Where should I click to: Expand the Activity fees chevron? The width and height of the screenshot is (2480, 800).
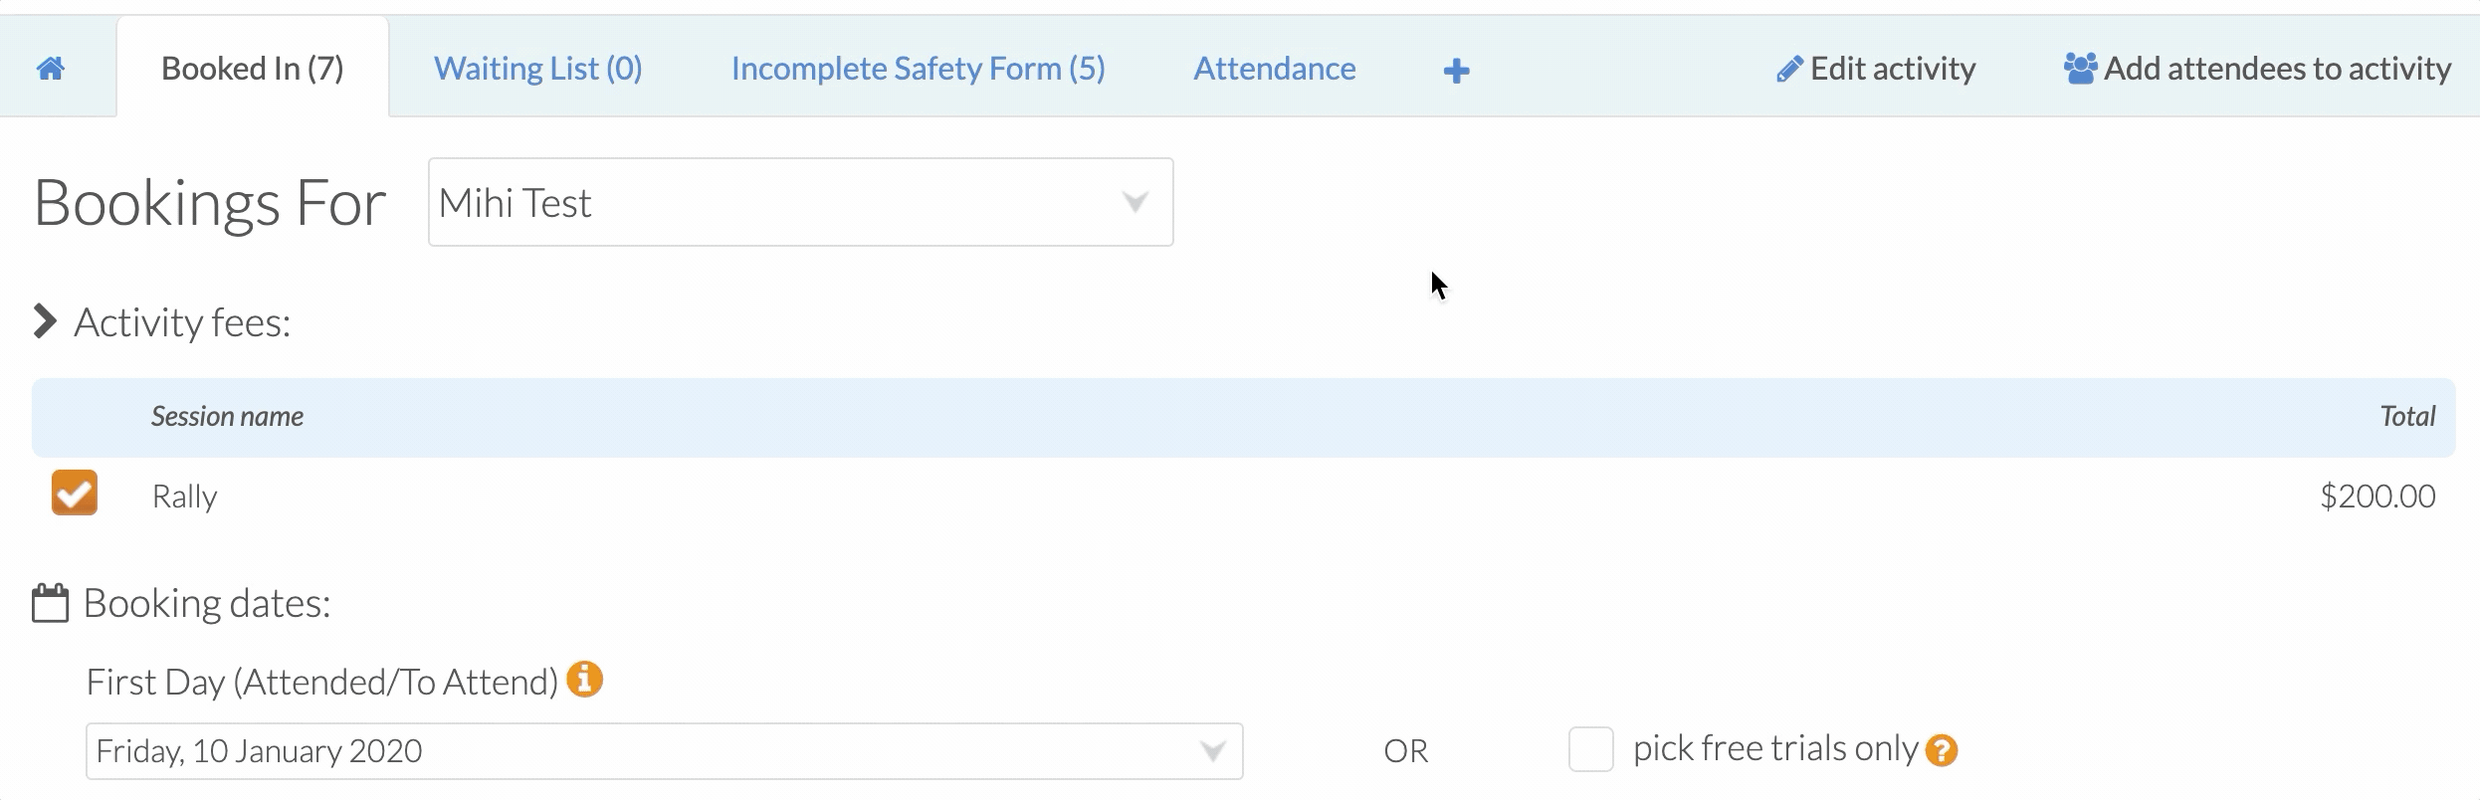[45, 321]
